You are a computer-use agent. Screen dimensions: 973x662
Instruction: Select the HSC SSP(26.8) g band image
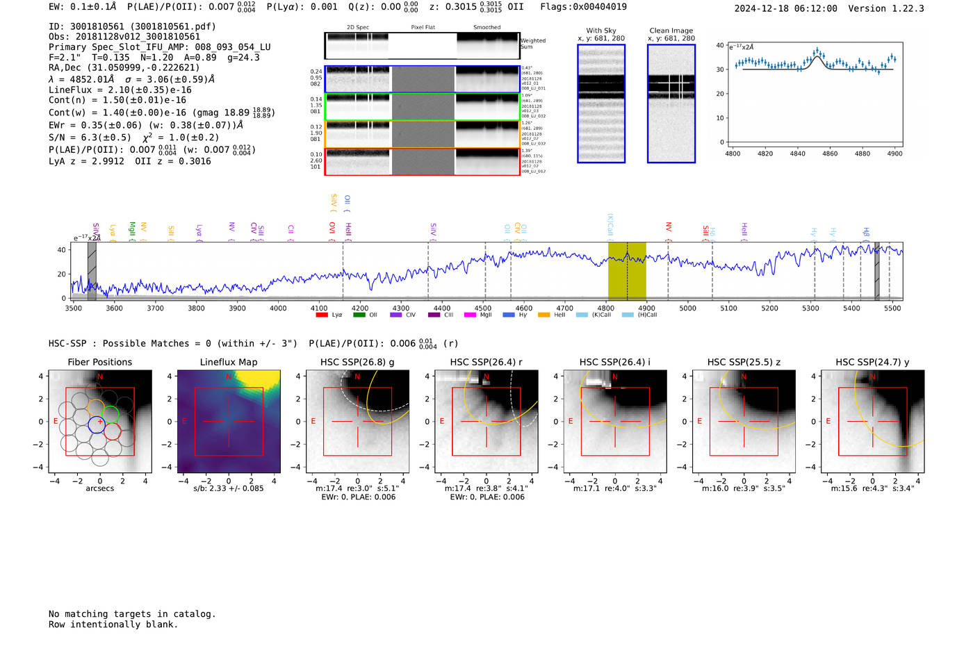pos(358,422)
